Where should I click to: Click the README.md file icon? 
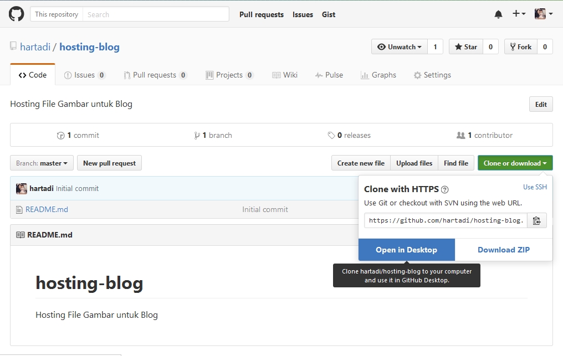tap(19, 210)
